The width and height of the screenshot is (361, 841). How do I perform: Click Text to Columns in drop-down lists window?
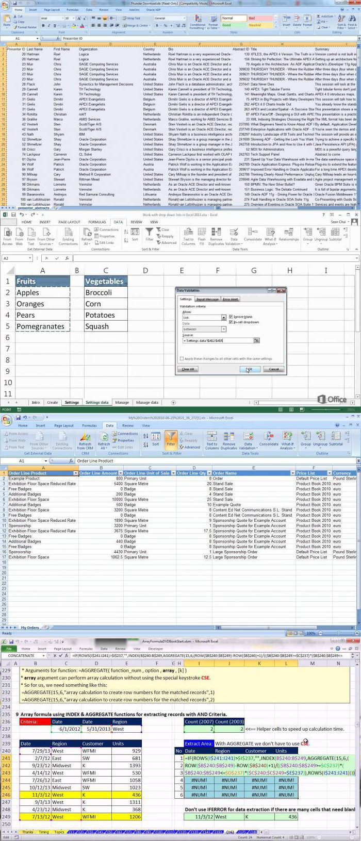[188, 236]
